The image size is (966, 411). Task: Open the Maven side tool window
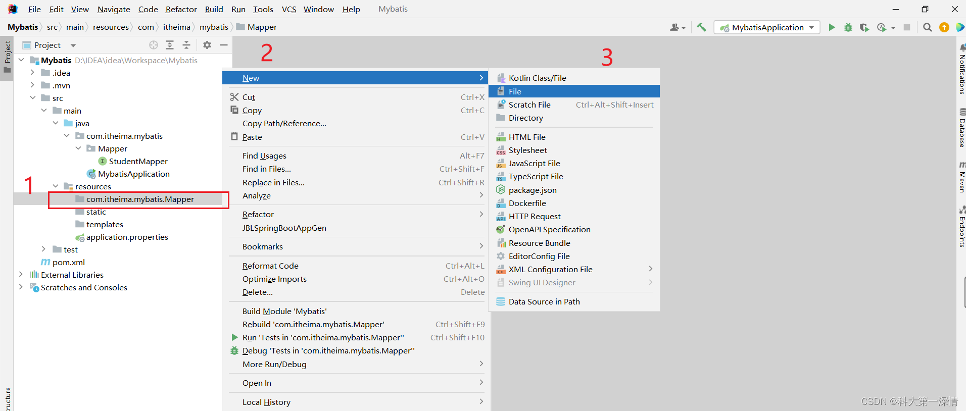[x=962, y=177]
